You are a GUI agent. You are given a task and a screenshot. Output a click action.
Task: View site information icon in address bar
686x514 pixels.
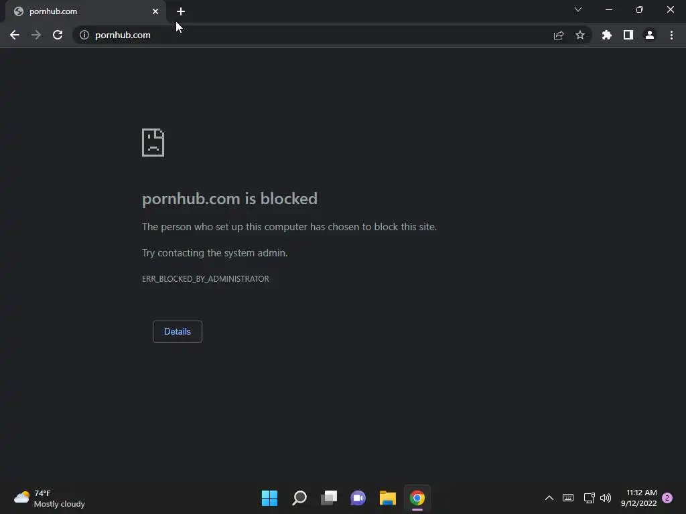tap(84, 35)
